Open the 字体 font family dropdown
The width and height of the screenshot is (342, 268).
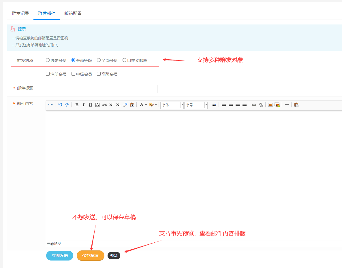(172, 105)
